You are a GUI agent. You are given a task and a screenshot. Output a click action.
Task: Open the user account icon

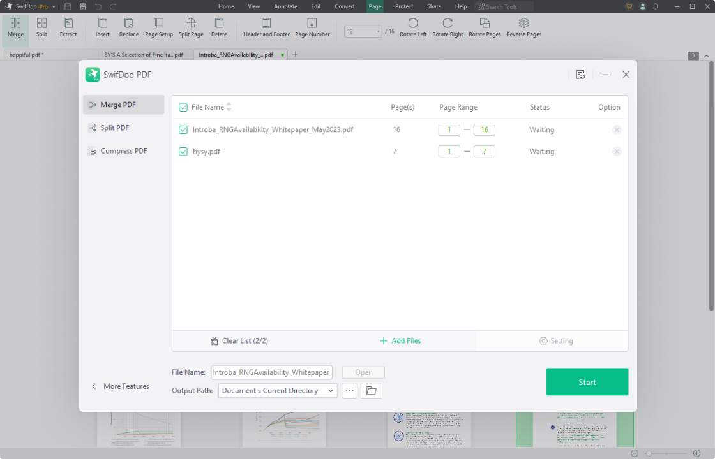click(x=642, y=6)
